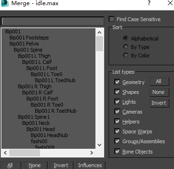Click the horizontal scrollbar thumb
174x169 pixels.
click(24, 153)
